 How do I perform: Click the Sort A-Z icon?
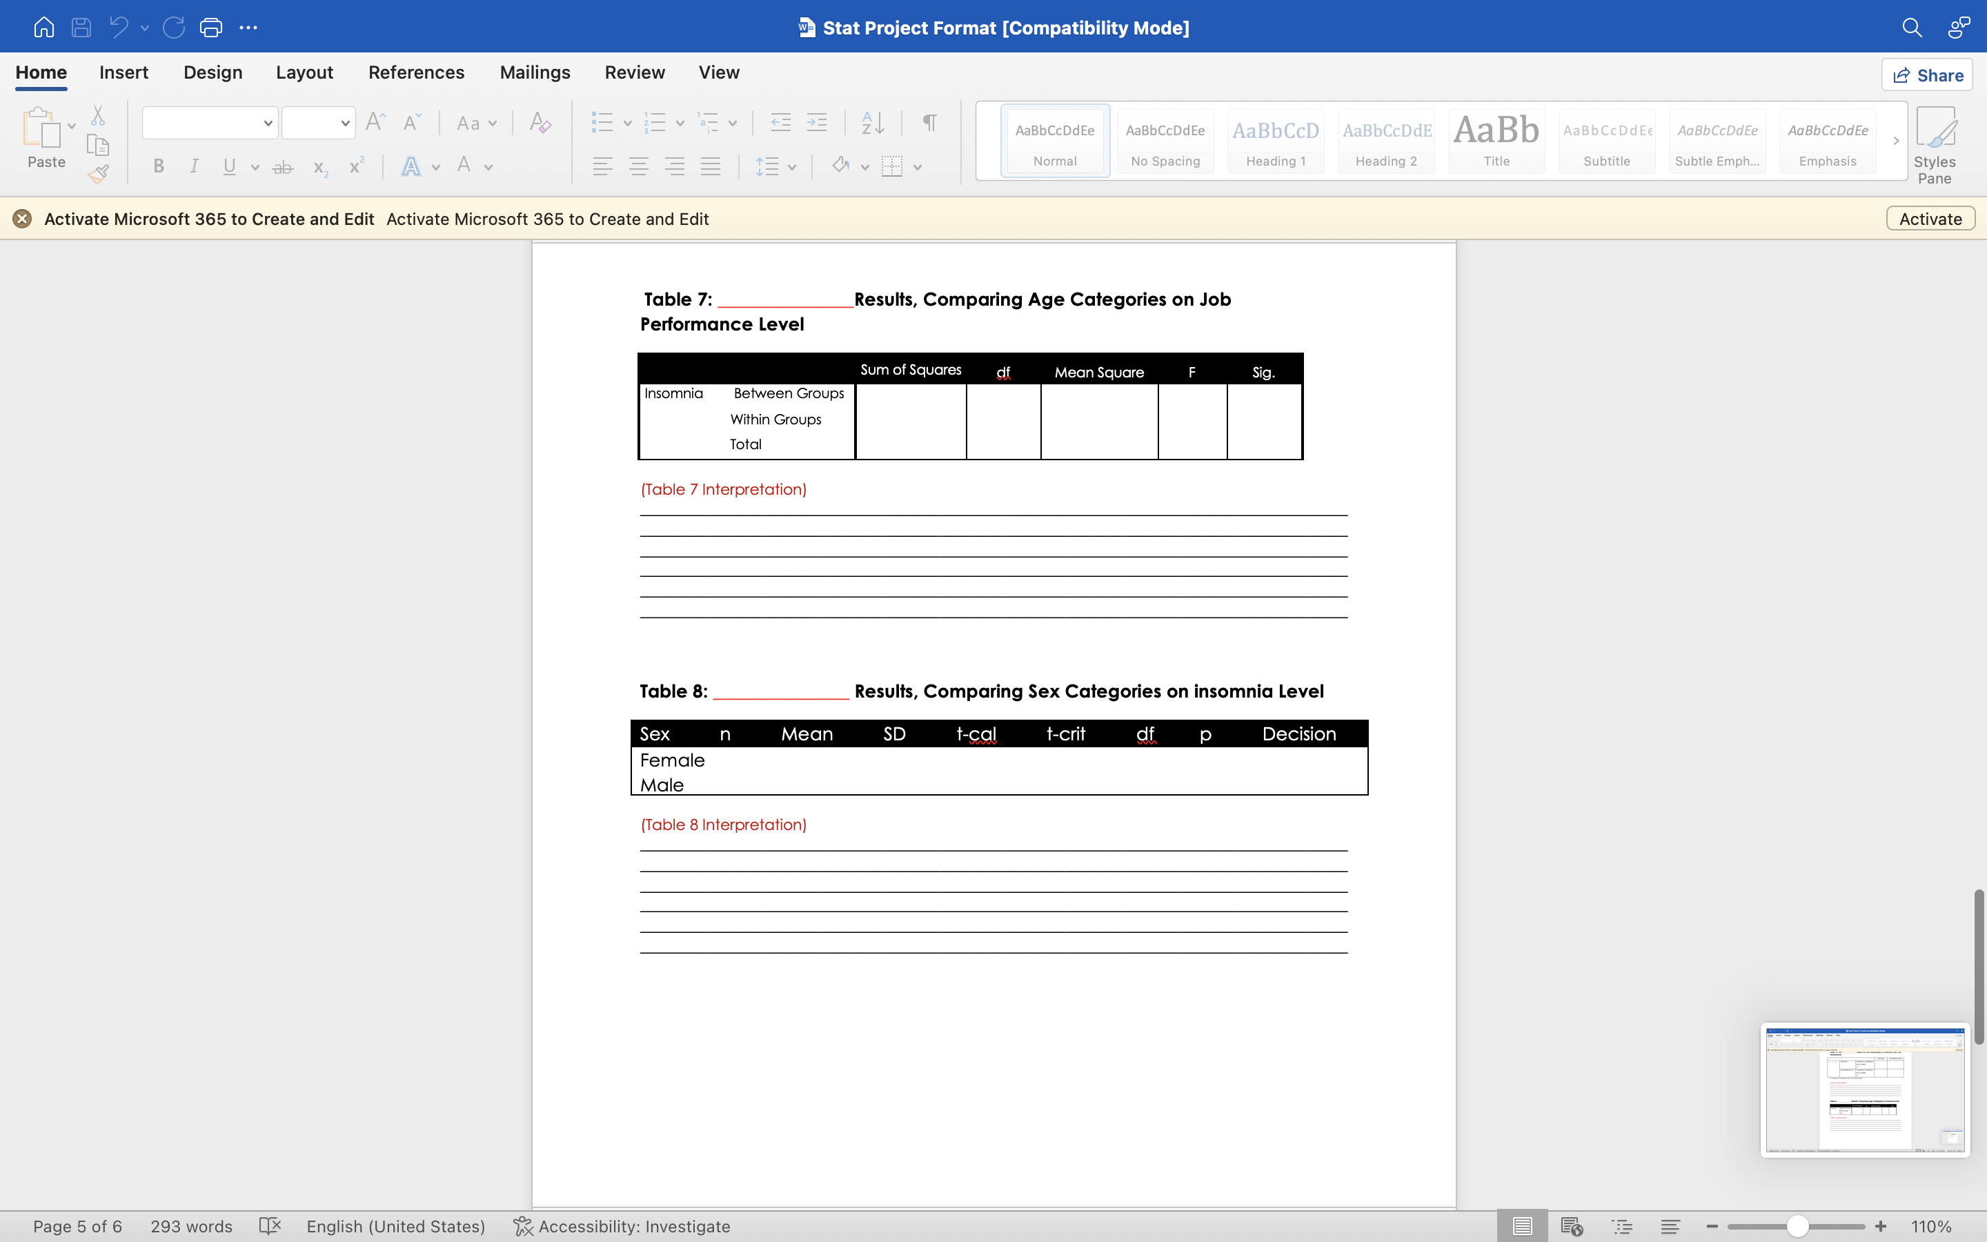(x=872, y=122)
